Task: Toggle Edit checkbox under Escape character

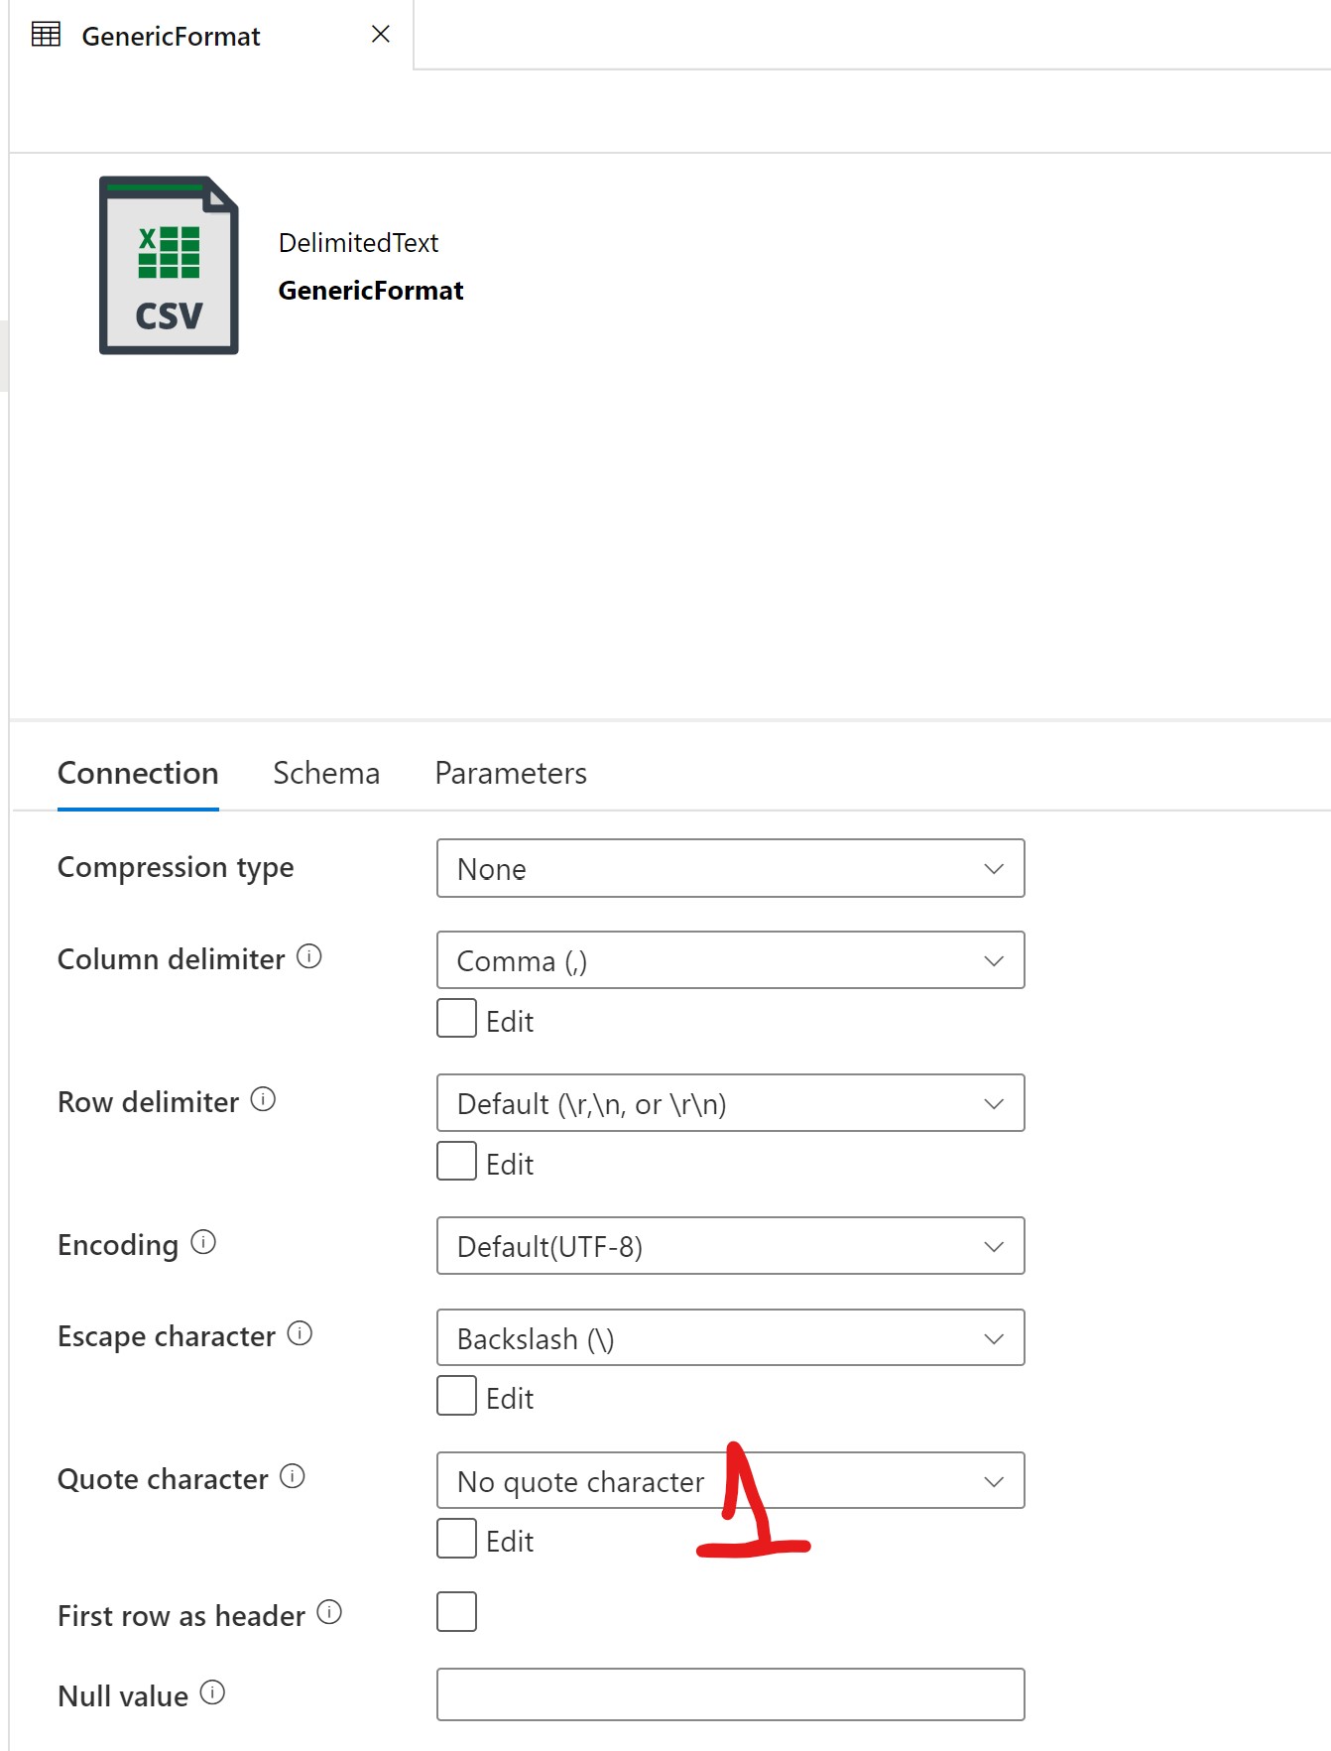Action: point(456,1396)
